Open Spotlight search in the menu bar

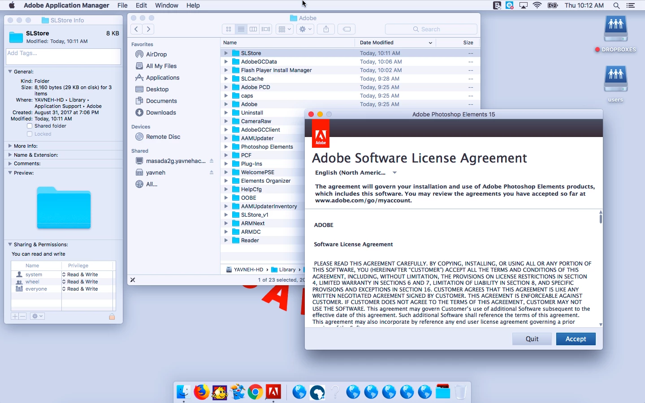pyautogui.click(x=617, y=5)
